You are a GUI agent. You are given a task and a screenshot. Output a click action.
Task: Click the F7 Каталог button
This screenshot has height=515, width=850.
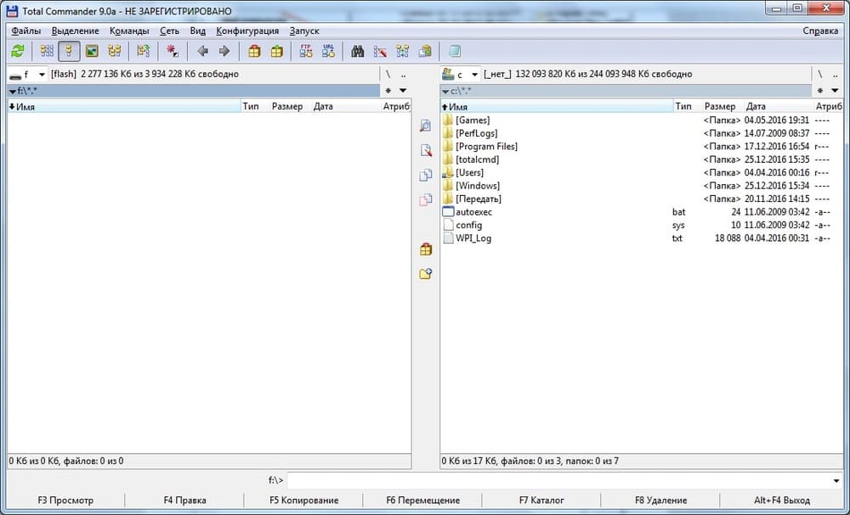pos(541,501)
